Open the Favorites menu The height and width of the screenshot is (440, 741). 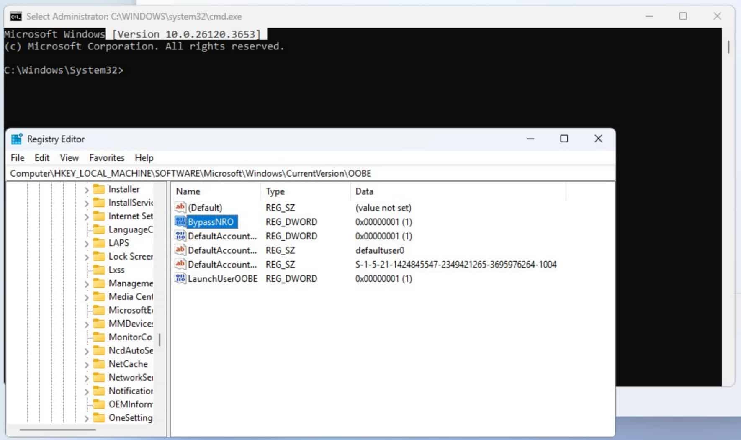(x=107, y=158)
